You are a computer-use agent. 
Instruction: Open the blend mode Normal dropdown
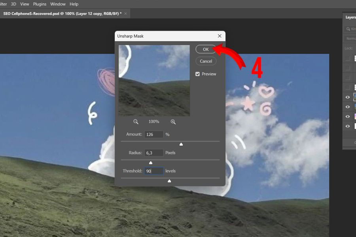[350, 39]
